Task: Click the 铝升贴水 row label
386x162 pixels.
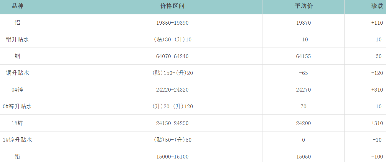Action: coord(17,39)
